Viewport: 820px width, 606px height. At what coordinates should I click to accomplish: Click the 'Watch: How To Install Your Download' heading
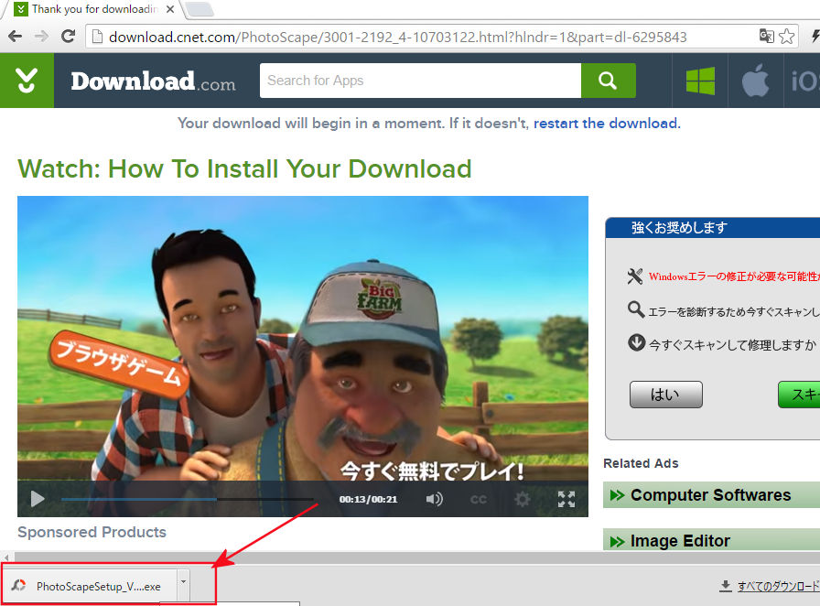[x=244, y=169]
